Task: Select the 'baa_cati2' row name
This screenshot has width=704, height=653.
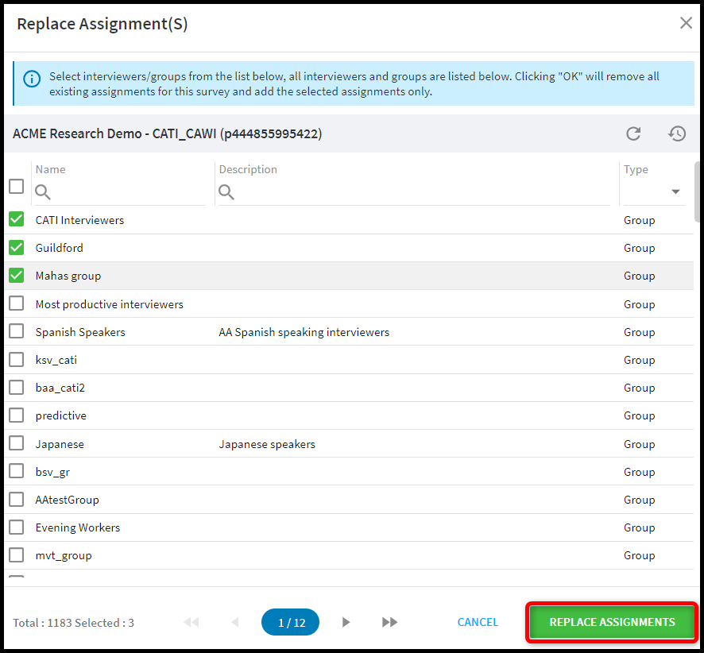Action: (60, 388)
